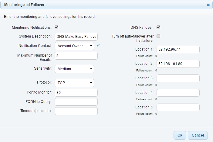Click the DNS Failover label
This screenshot has height=142, width=213.
click(142, 28)
